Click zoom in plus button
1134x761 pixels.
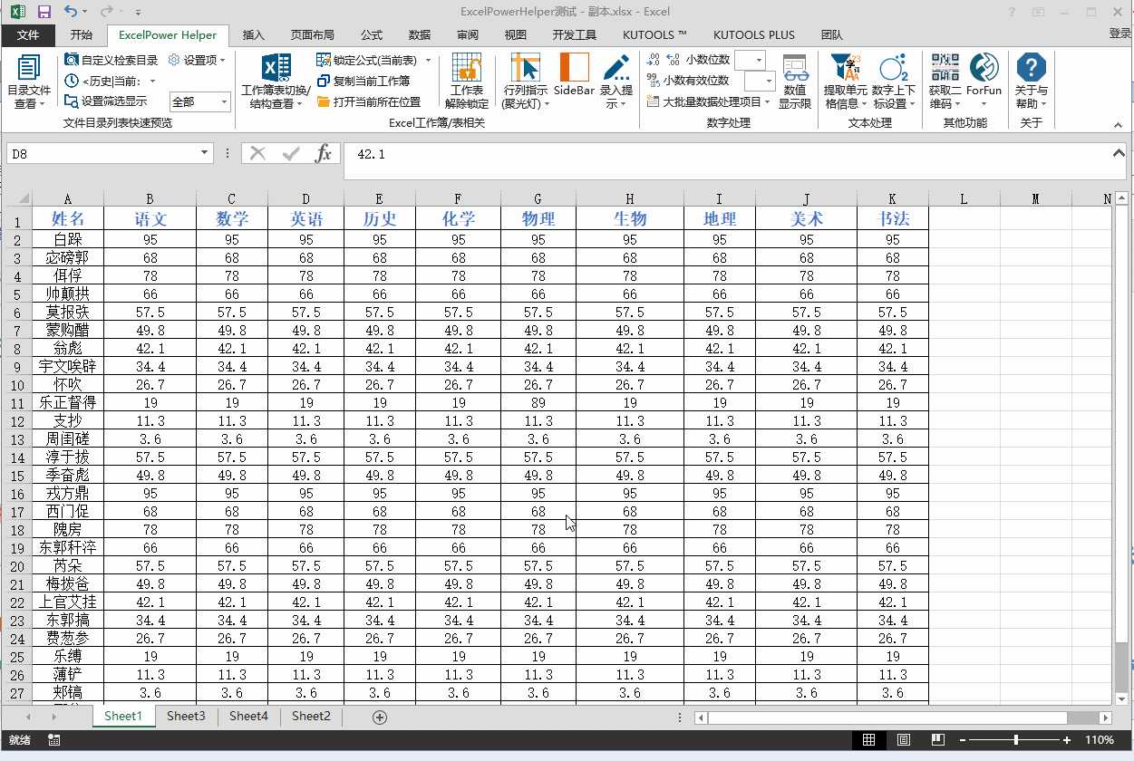tap(1067, 740)
